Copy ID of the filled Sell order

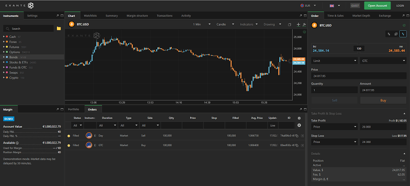pyautogui.click(x=297, y=136)
